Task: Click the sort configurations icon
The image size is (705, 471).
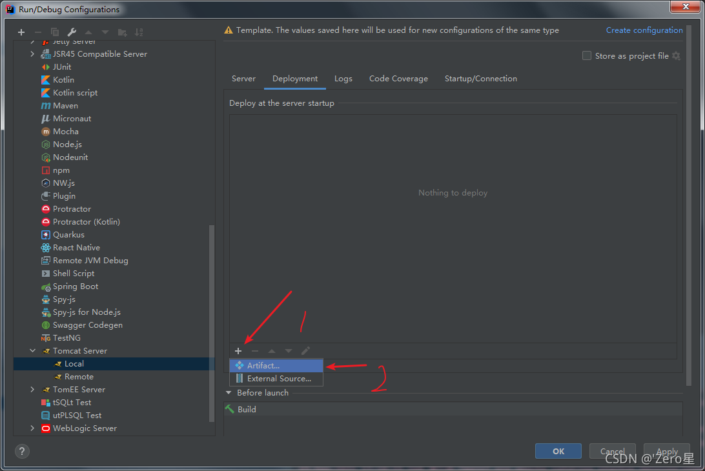Action: click(x=139, y=32)
